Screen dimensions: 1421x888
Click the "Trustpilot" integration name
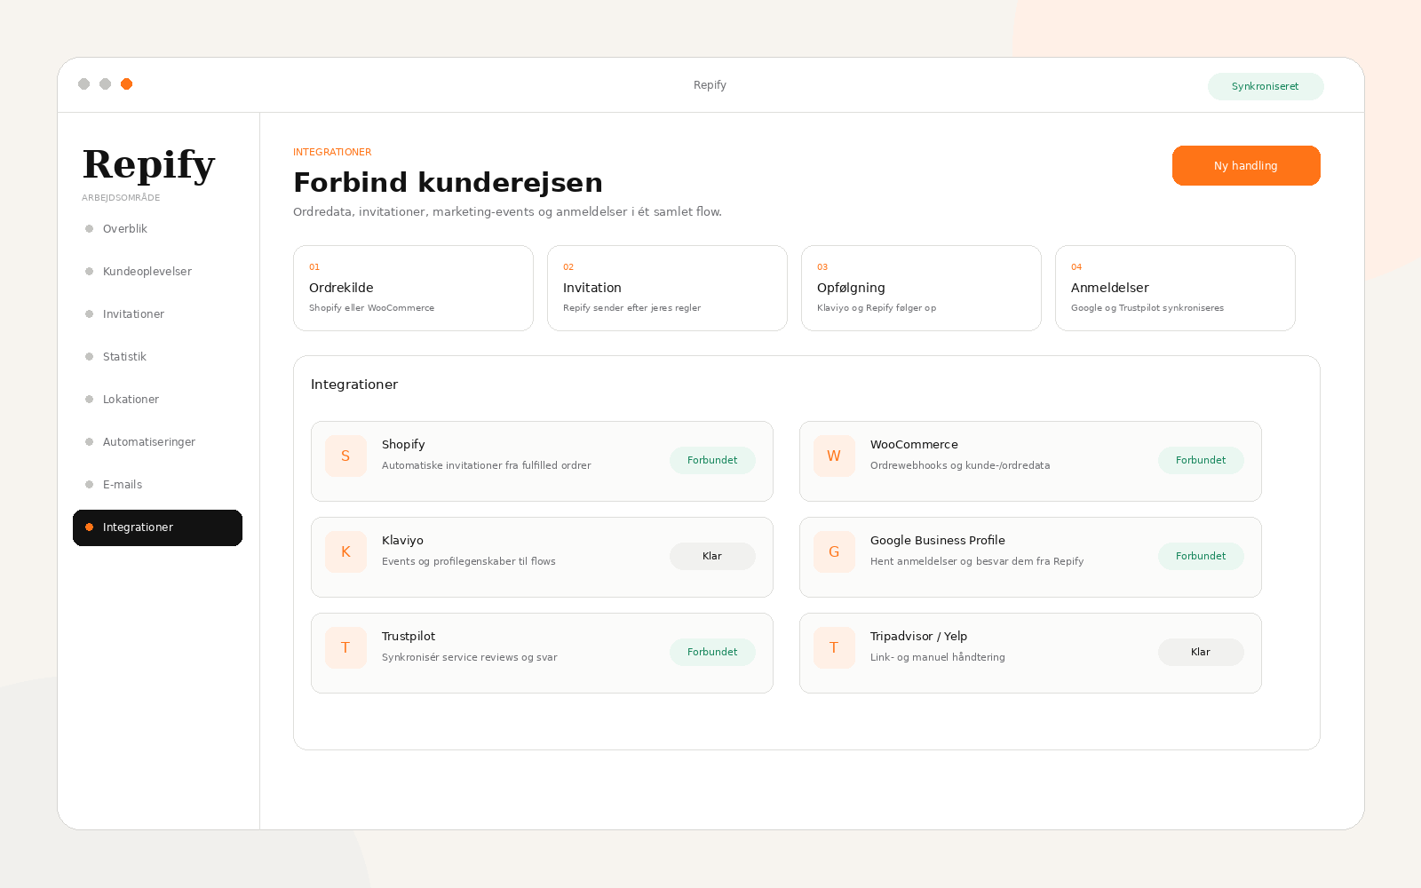[x=409, y=637]
